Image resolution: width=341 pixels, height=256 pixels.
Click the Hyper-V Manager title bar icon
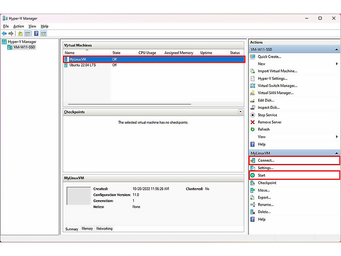pos(5,18)
